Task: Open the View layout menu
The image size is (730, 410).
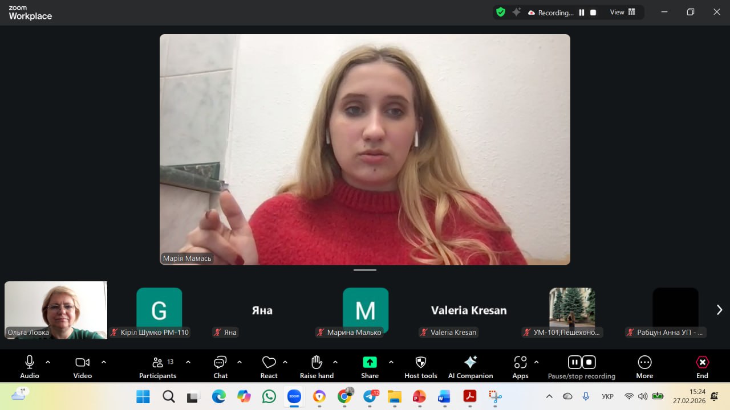Action: [623, 12]
